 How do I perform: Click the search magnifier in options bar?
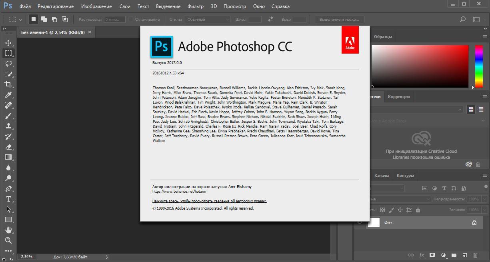coord(463,19)
